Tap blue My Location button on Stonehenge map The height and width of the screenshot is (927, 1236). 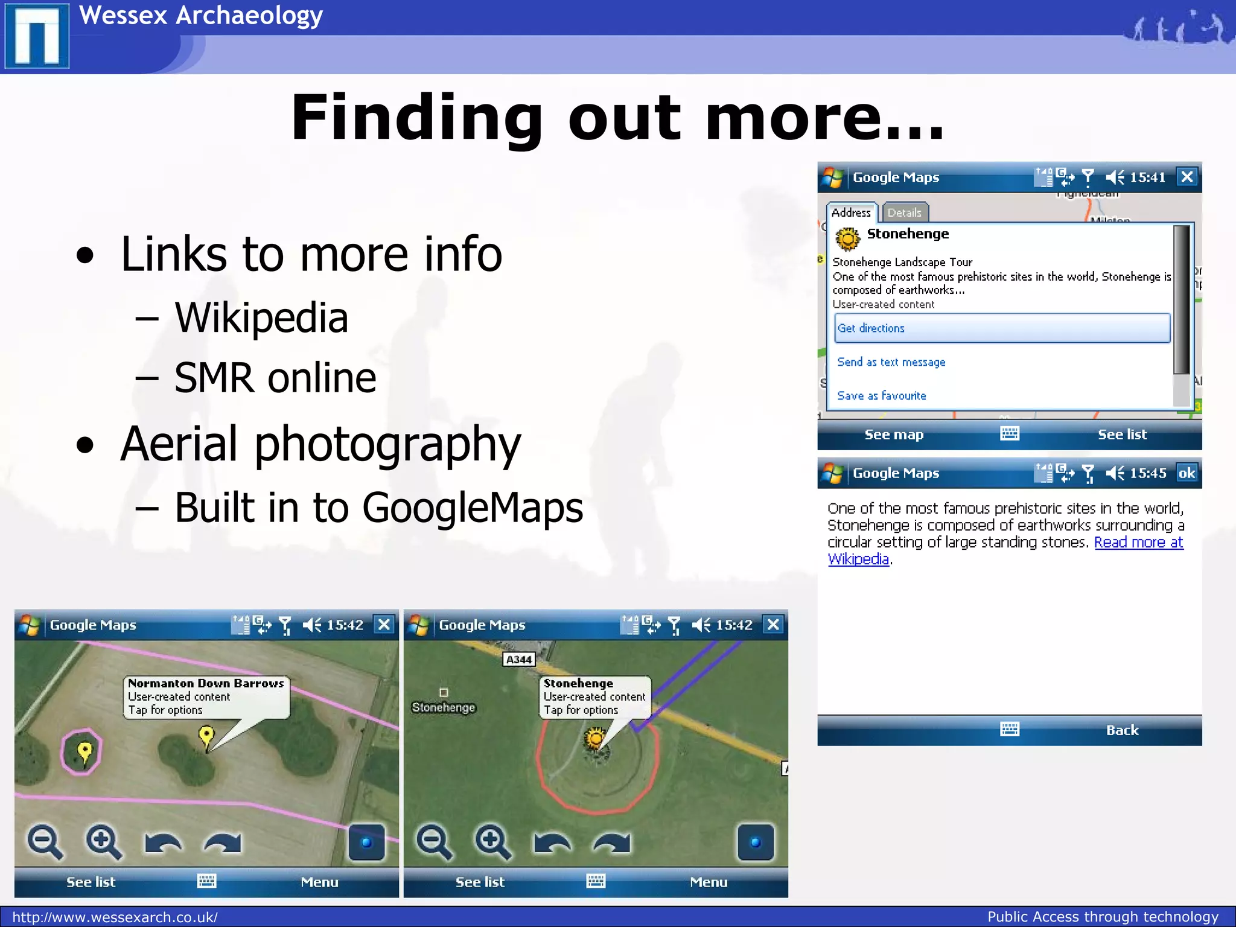pos(755,842)
